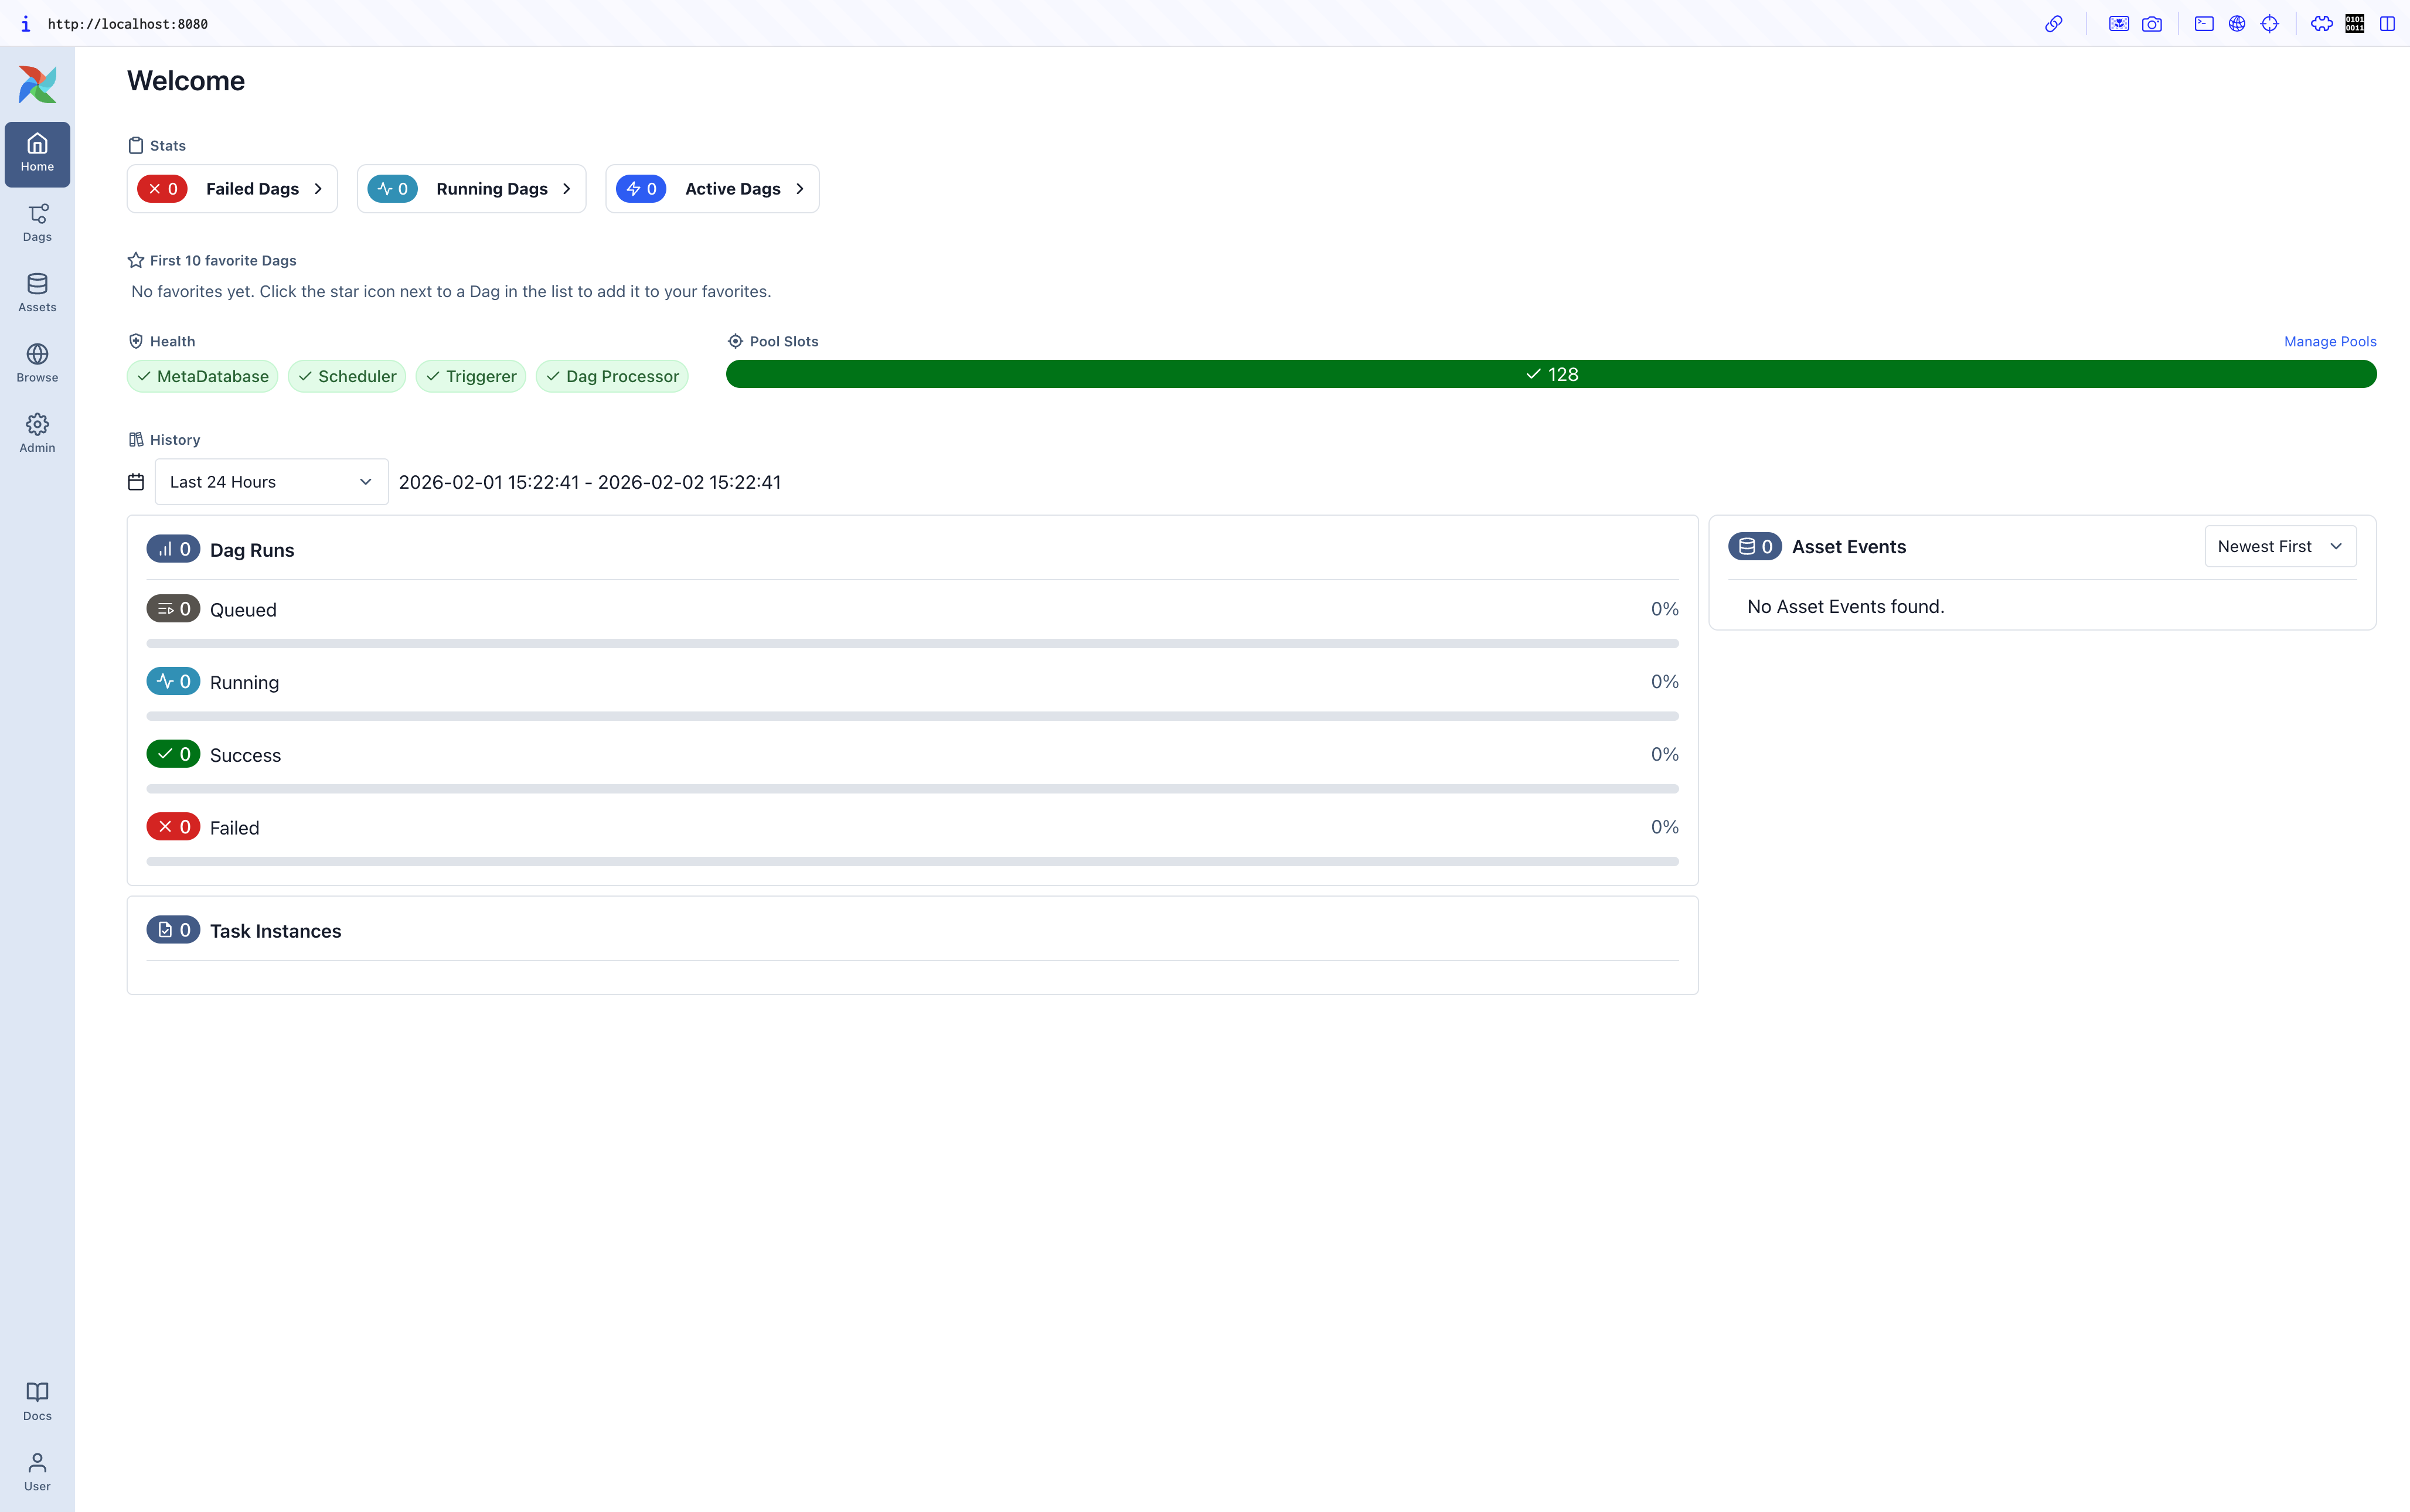This screenshot has width=2410, height=1512.
Task: Open the User profile menu
Action: click(37, 1471)
